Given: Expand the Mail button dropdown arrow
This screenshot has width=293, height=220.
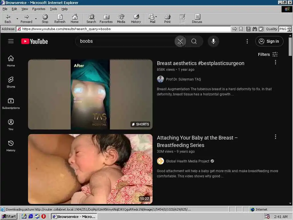Looking at the screenshot, I should pos(156,17).
